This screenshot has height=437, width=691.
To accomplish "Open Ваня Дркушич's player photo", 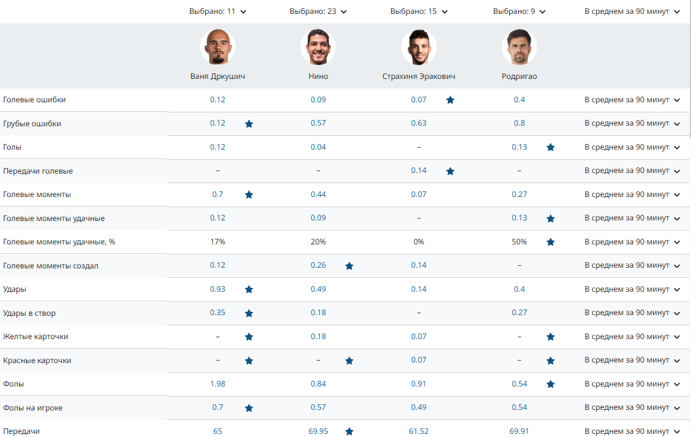I will (218, 47).
